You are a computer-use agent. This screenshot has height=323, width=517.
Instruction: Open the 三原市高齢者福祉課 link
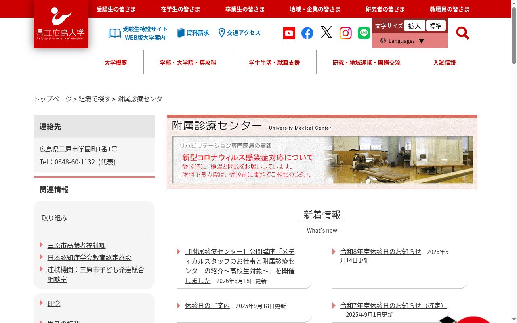(x=77, y=245)
